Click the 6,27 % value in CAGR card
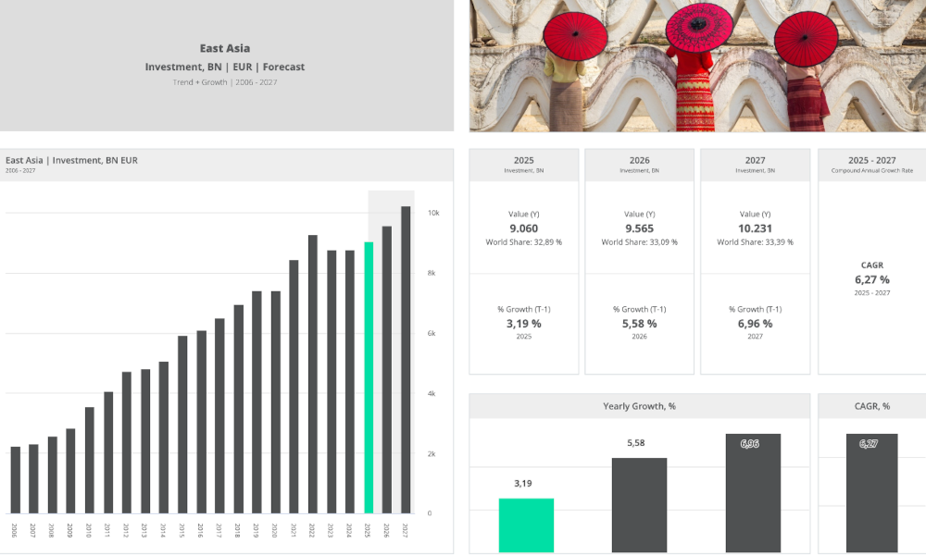926x555 pixels. [x=871, y=279]
